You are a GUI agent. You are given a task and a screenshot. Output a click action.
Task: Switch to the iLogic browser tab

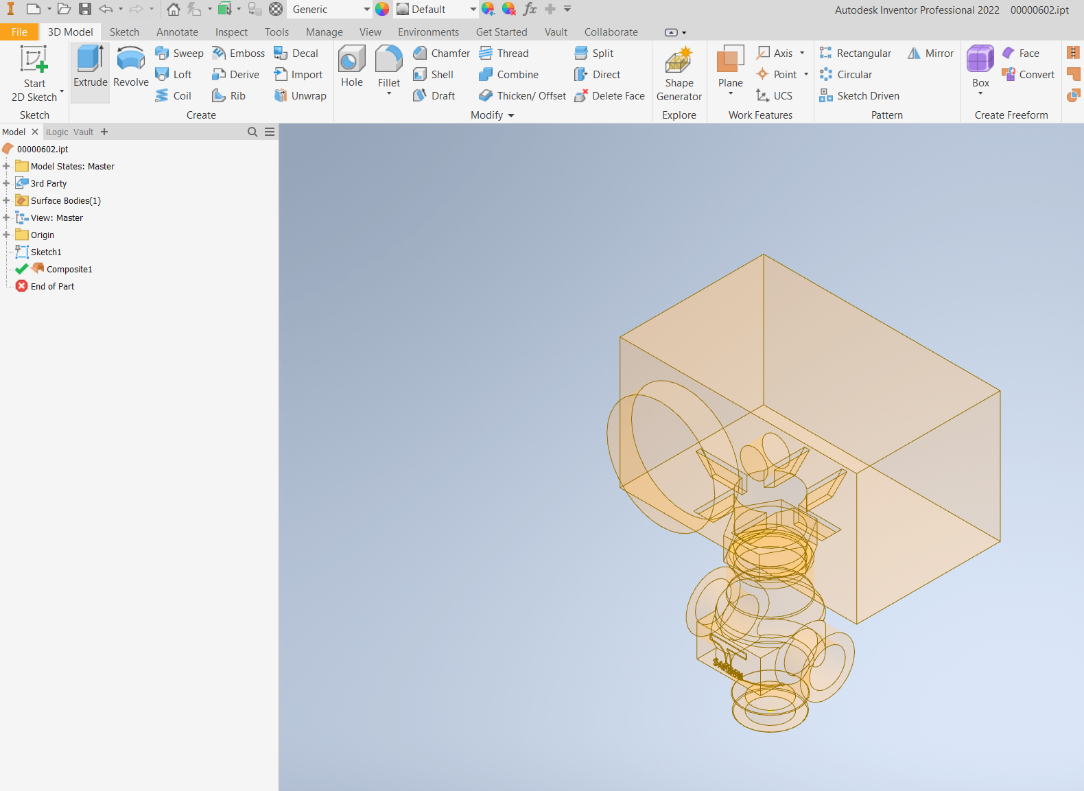(x=57, y=132)
